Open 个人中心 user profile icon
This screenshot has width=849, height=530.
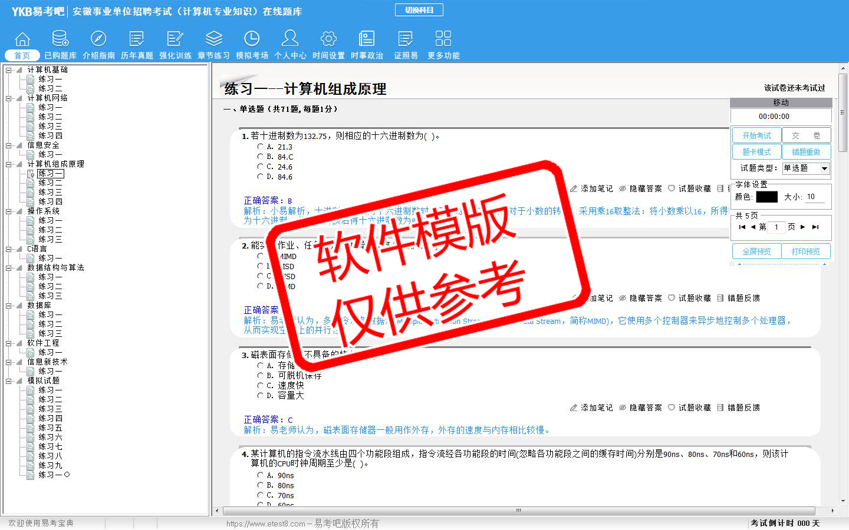tap(290, 39)
